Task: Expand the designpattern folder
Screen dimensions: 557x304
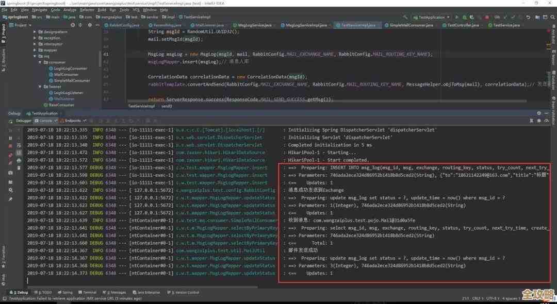Action: pos(35,31)
